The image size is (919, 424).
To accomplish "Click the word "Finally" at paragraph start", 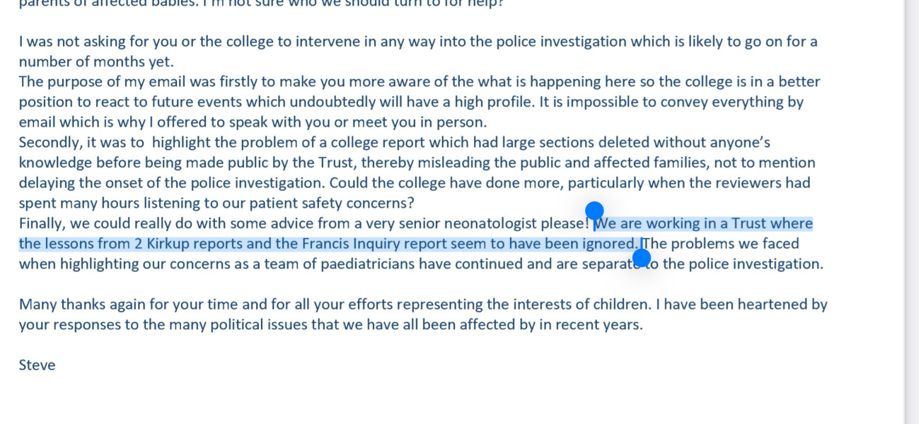I will (42, 224).
